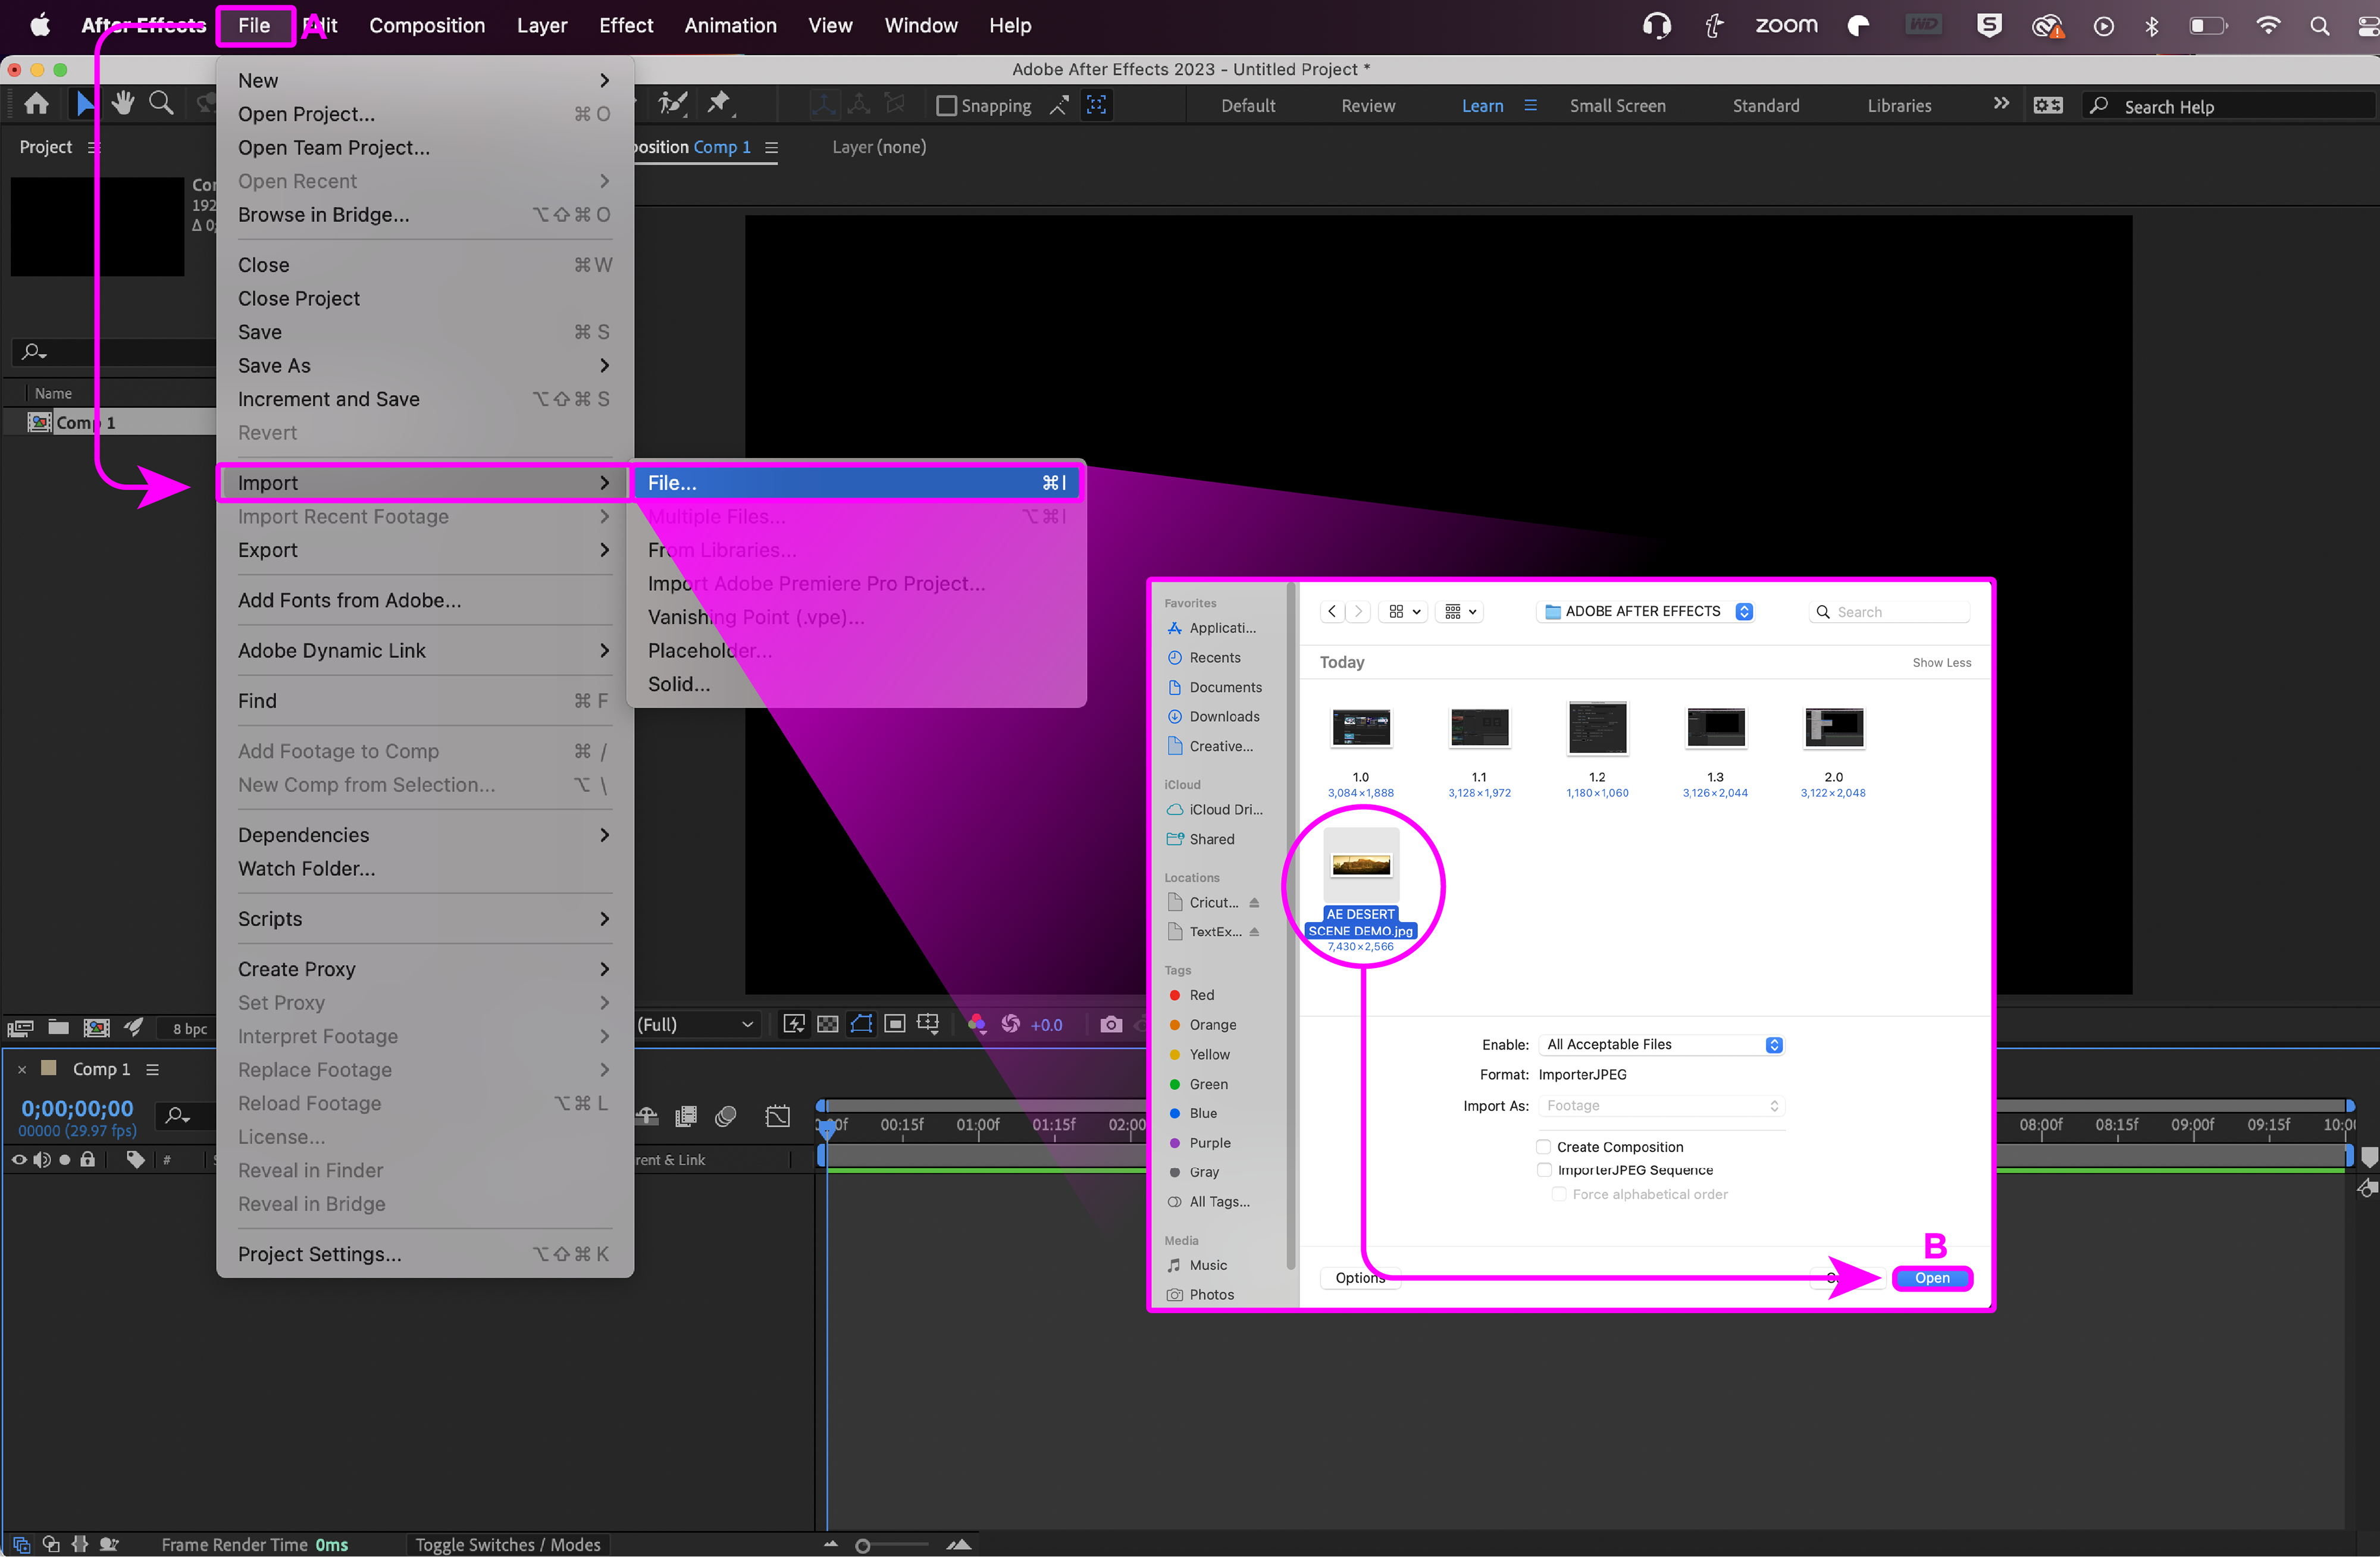The image size is (2380, 1557).
Task: Toggle transparency grid in viewer
Action: click(x=827, y=1024)
